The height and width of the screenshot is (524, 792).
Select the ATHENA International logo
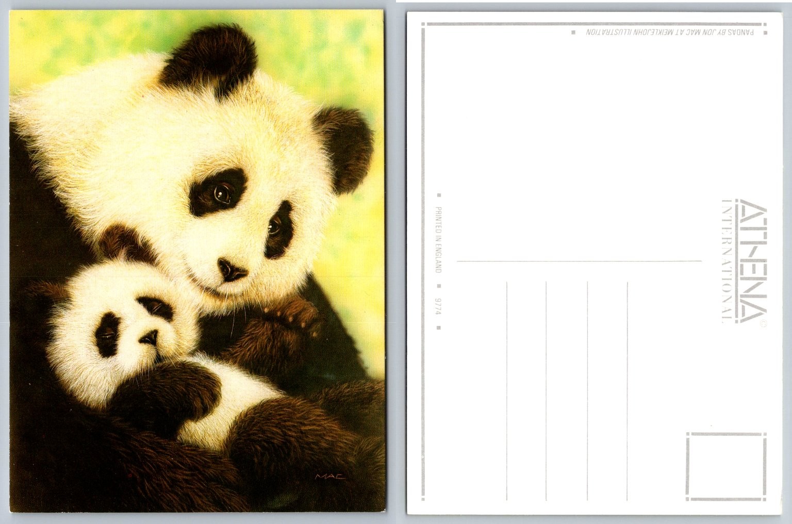point(744,264)
